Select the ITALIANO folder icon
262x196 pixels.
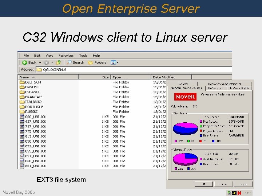click(x=22, y=102)
